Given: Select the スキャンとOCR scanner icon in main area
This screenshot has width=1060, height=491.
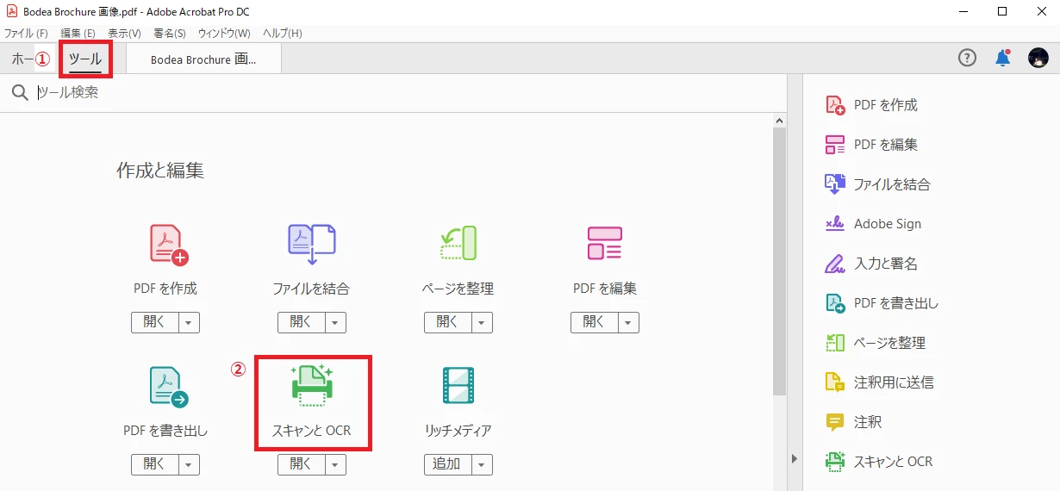Looking at the screenshot, I should tap(312, 384).
